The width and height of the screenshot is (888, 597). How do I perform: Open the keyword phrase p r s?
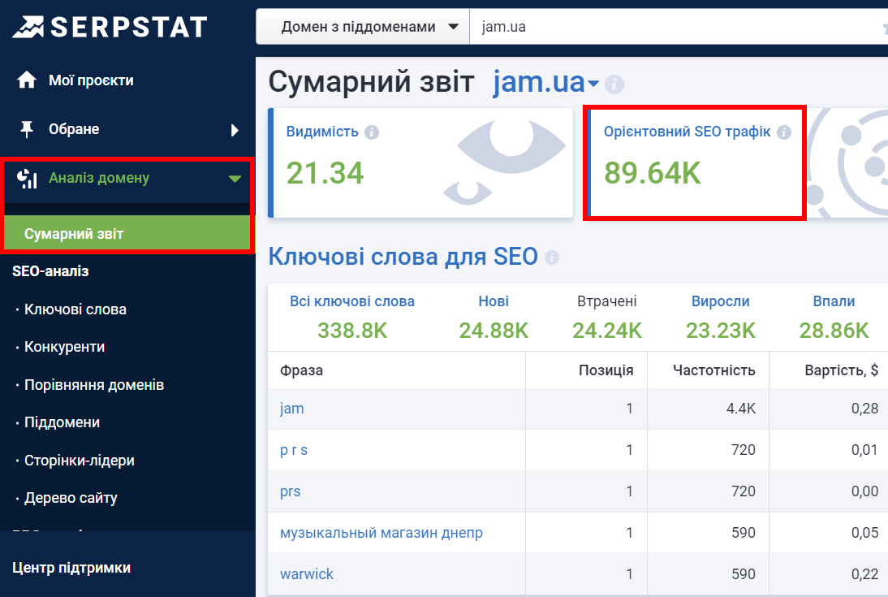point(293,450)
